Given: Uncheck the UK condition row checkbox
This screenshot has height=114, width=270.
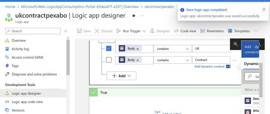Looking at the screenshot, I should 109,49.
